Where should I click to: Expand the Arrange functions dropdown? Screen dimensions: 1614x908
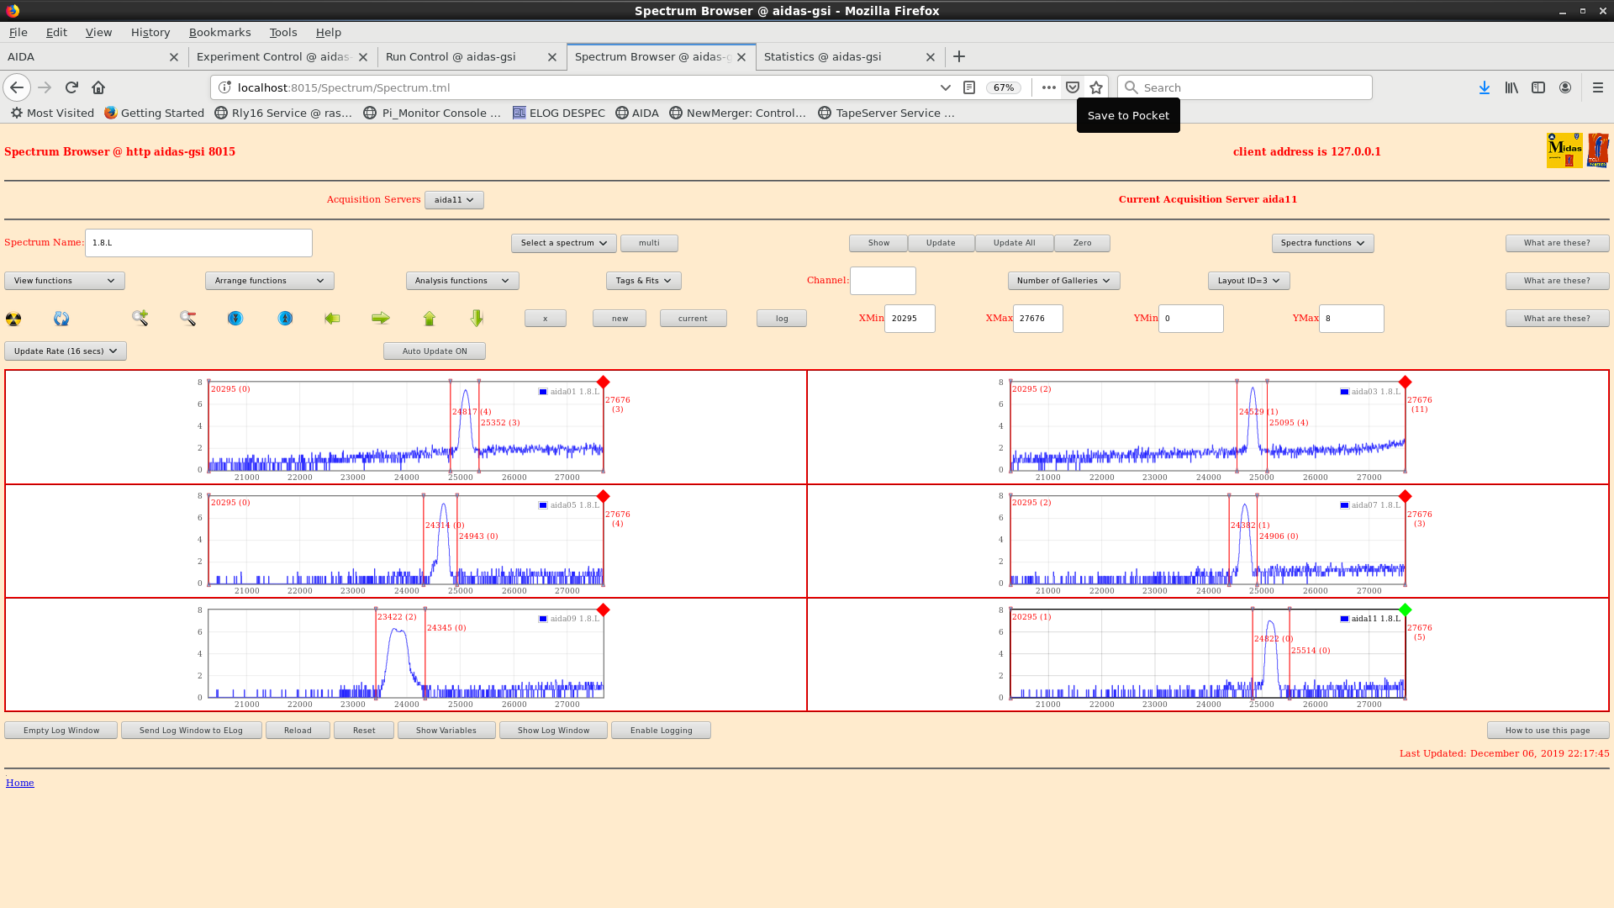pos(269,281)
